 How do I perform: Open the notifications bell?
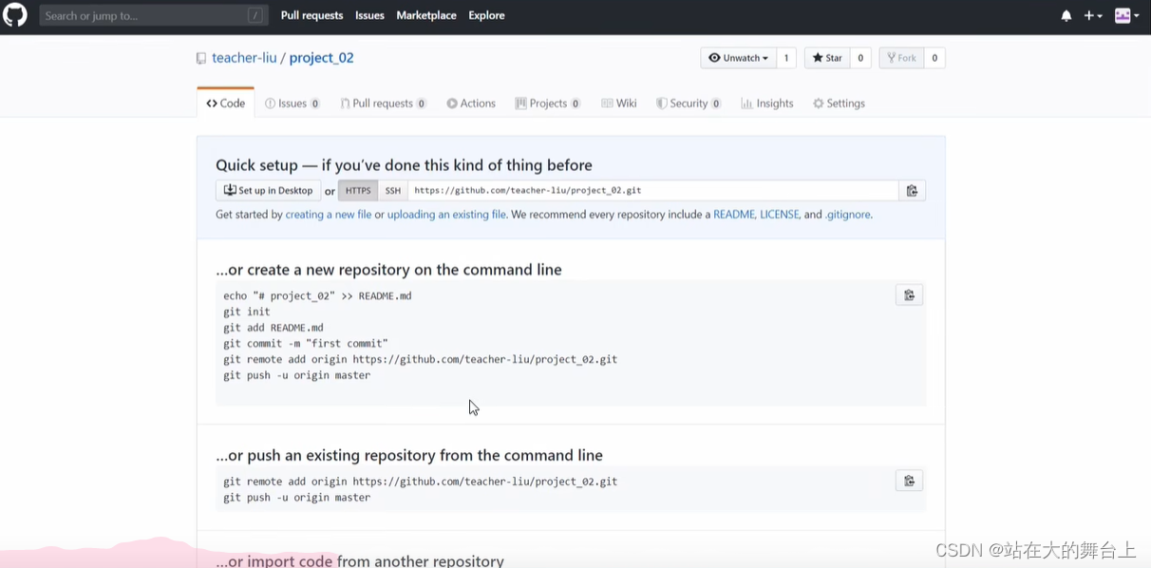[x=1066, y=16]
